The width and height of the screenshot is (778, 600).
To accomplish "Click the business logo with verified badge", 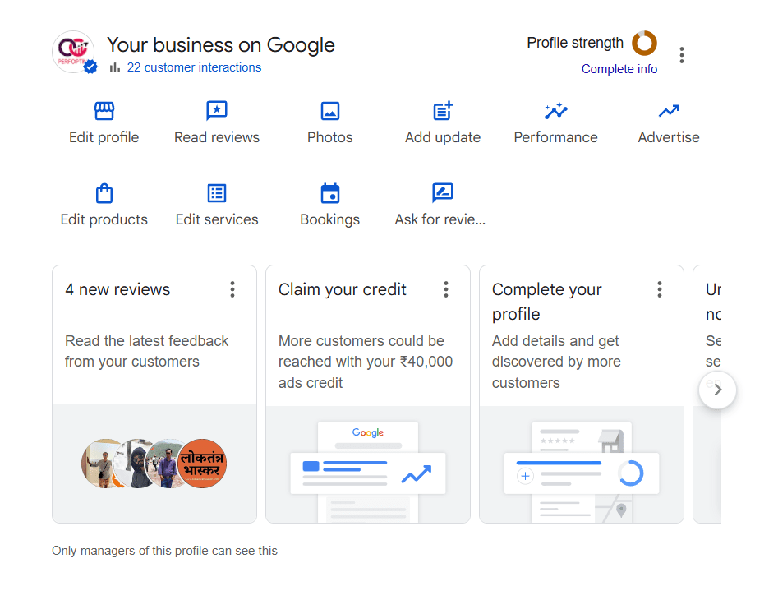I will [75, 52].
